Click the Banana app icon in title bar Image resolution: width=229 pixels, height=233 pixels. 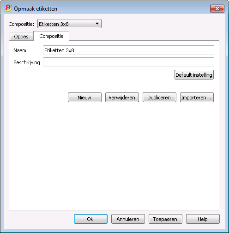tap(8, 8)
